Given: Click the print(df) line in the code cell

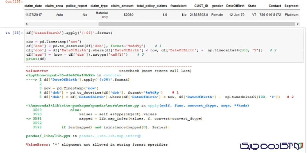Looking at the screenshot, I should tap(36, 58).
